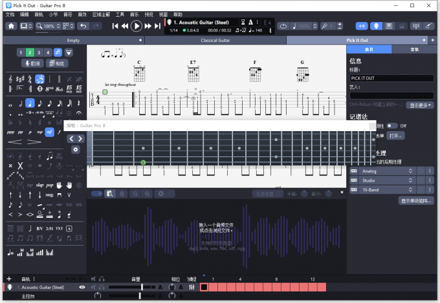This screenshot has height=303, width=440.
Task: Click the 歌词 lyrics button
Action: coord(32,63)
